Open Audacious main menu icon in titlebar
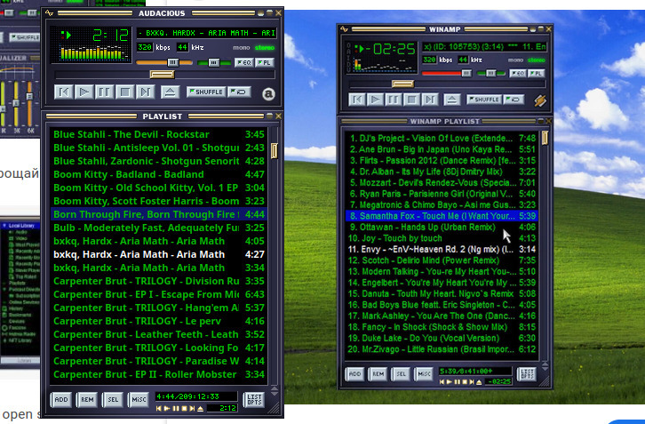 point(50,13)
